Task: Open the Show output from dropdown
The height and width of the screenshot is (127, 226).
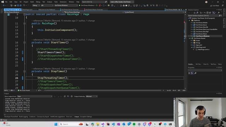Action: point(35,96)
